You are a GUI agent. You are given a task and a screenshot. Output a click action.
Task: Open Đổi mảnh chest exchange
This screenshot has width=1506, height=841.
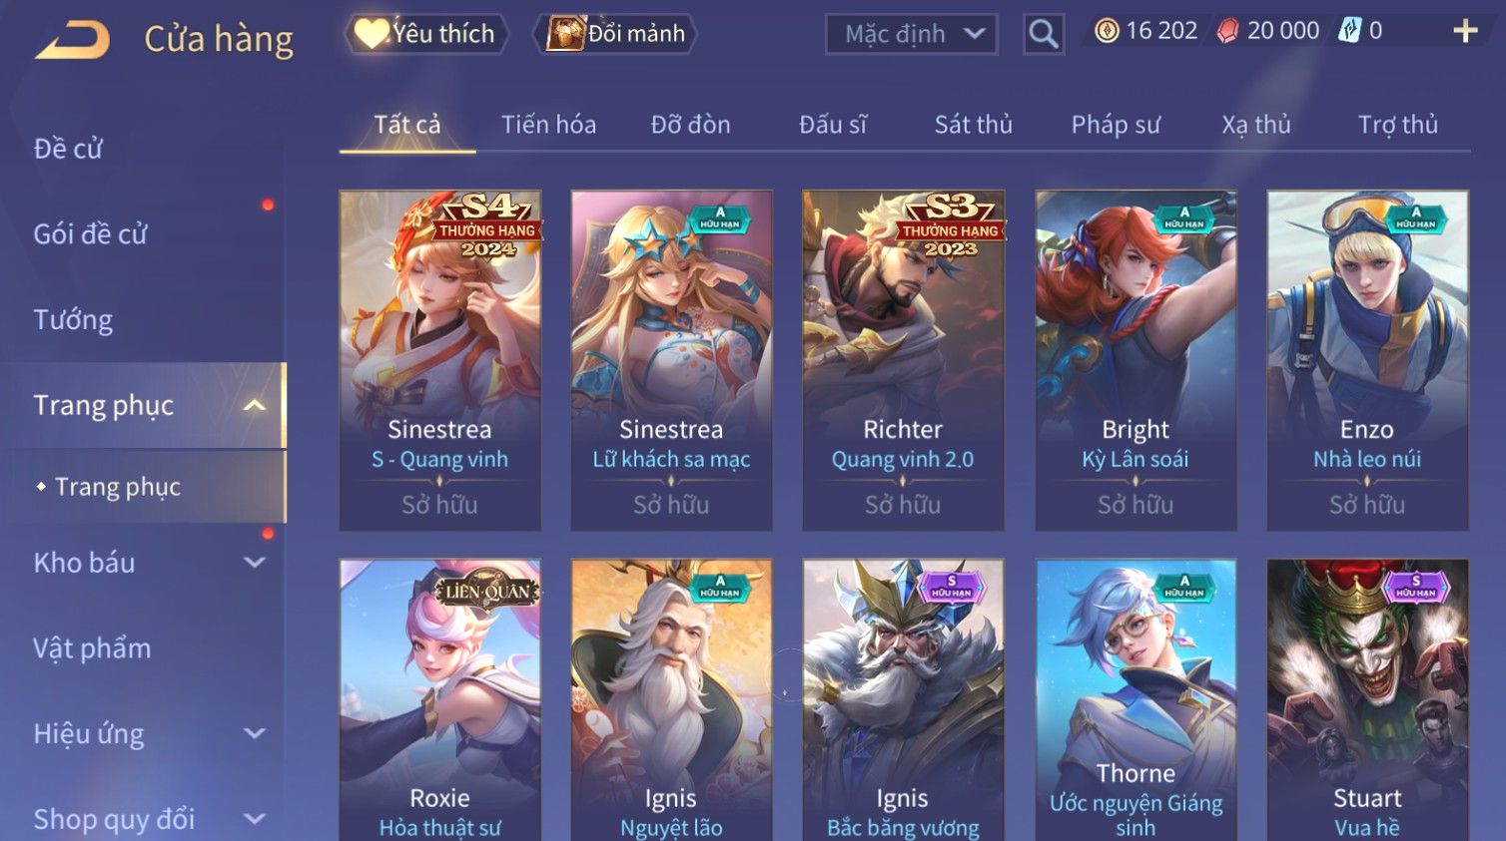pos(615,34)
